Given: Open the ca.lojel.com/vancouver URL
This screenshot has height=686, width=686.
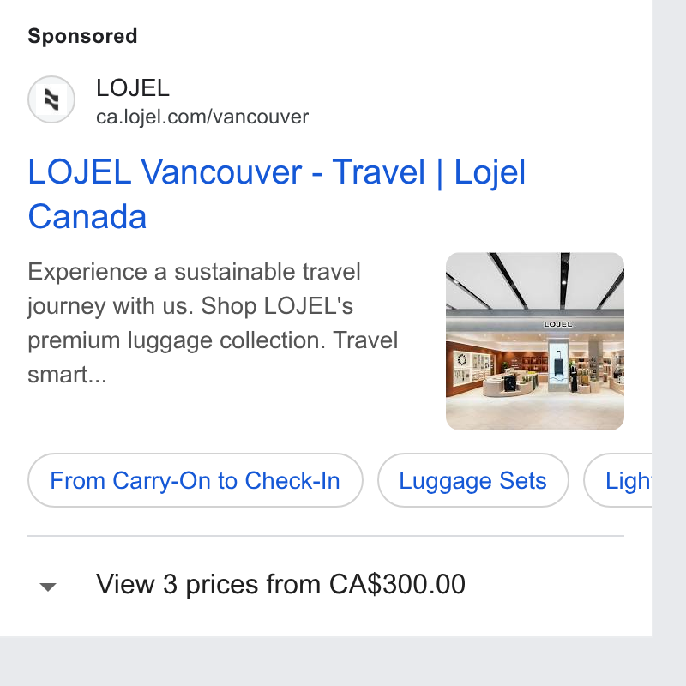Looking at the screenshot, I should [x=202, y=117].
